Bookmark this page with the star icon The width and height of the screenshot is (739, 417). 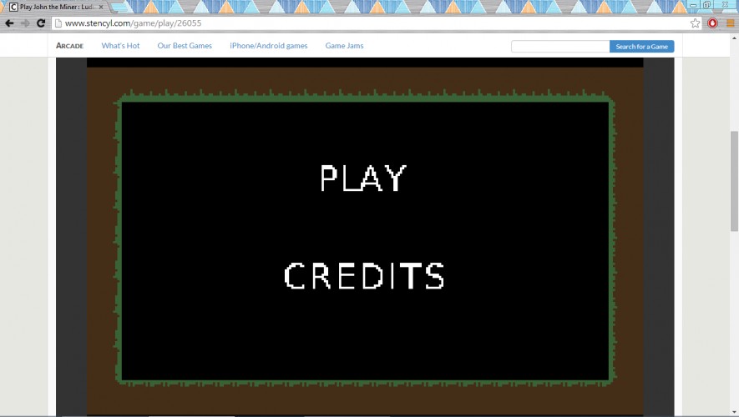coord(696,23)
